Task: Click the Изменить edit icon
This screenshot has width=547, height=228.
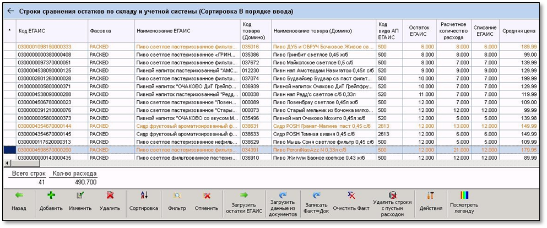Action: (x=80, y=196)
